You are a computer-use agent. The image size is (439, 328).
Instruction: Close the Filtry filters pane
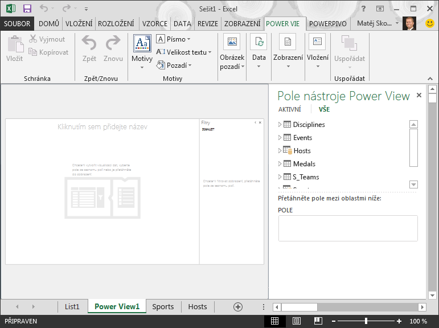[x=260, y=122]
